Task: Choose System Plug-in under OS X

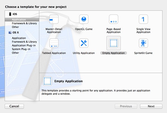Action: pos(21,49)
